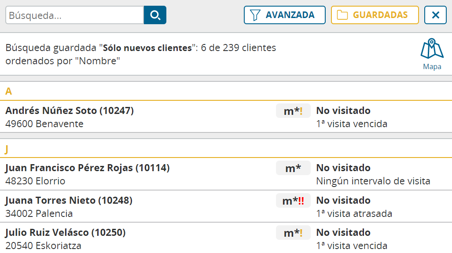Select client Julio Ruiz Velásco (10250)
The width and height of the screenshot is (452, 253).
65,232
